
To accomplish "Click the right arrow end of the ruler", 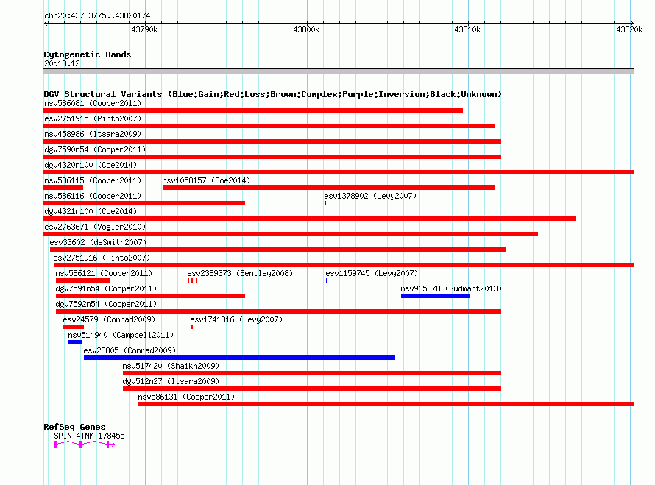I will pyautogui.click(x=632, y=23).
